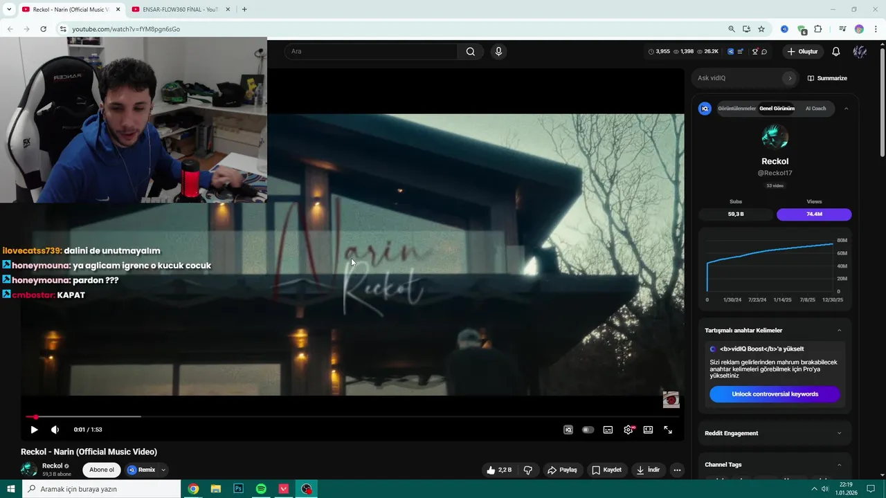Click the Summarize button
The height and width of the screenshot is (498, 886).
point(827,78)
